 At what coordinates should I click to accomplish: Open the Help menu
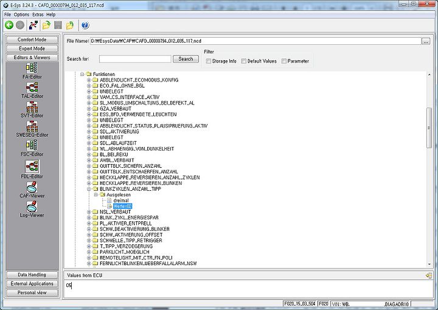(x=51, y=15)
